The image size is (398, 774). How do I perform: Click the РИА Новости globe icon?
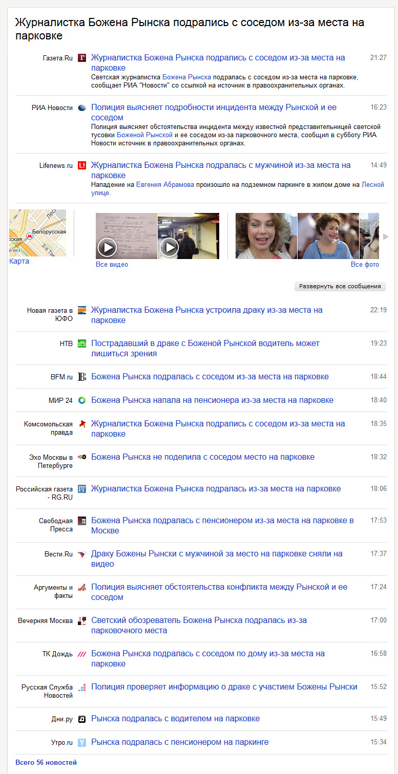[81, 107]
